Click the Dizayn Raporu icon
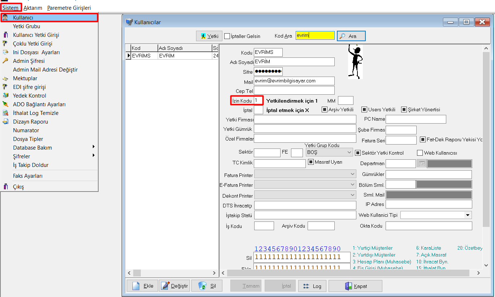495x297 pixels. [5, 122]
